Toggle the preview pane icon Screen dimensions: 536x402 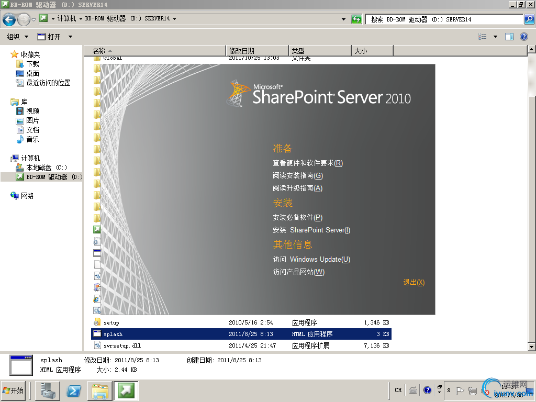point(509,36)
